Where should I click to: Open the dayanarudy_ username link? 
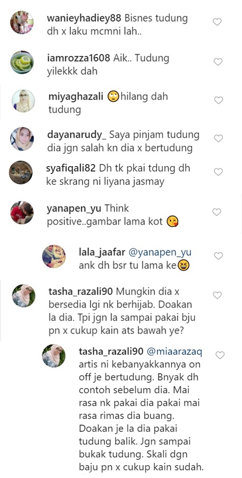tap(76, 135)
